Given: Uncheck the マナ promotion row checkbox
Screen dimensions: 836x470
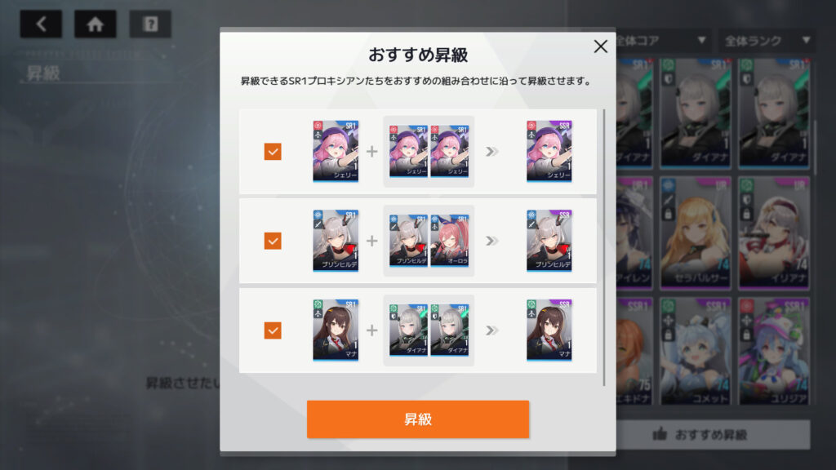Looking at the screenshot, I should 273,330.
